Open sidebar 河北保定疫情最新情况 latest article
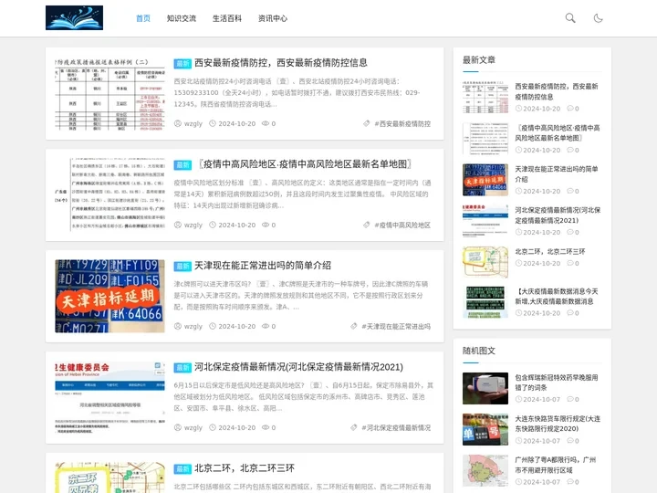Image resolution: width=657 pixels, height=493 pixels. pos(558,215)
